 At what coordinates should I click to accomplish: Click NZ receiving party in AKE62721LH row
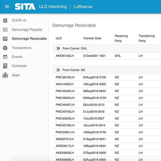click(117, 139)
